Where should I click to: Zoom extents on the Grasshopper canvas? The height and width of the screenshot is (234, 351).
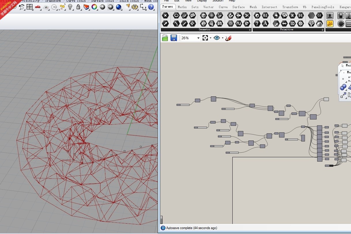205,38
